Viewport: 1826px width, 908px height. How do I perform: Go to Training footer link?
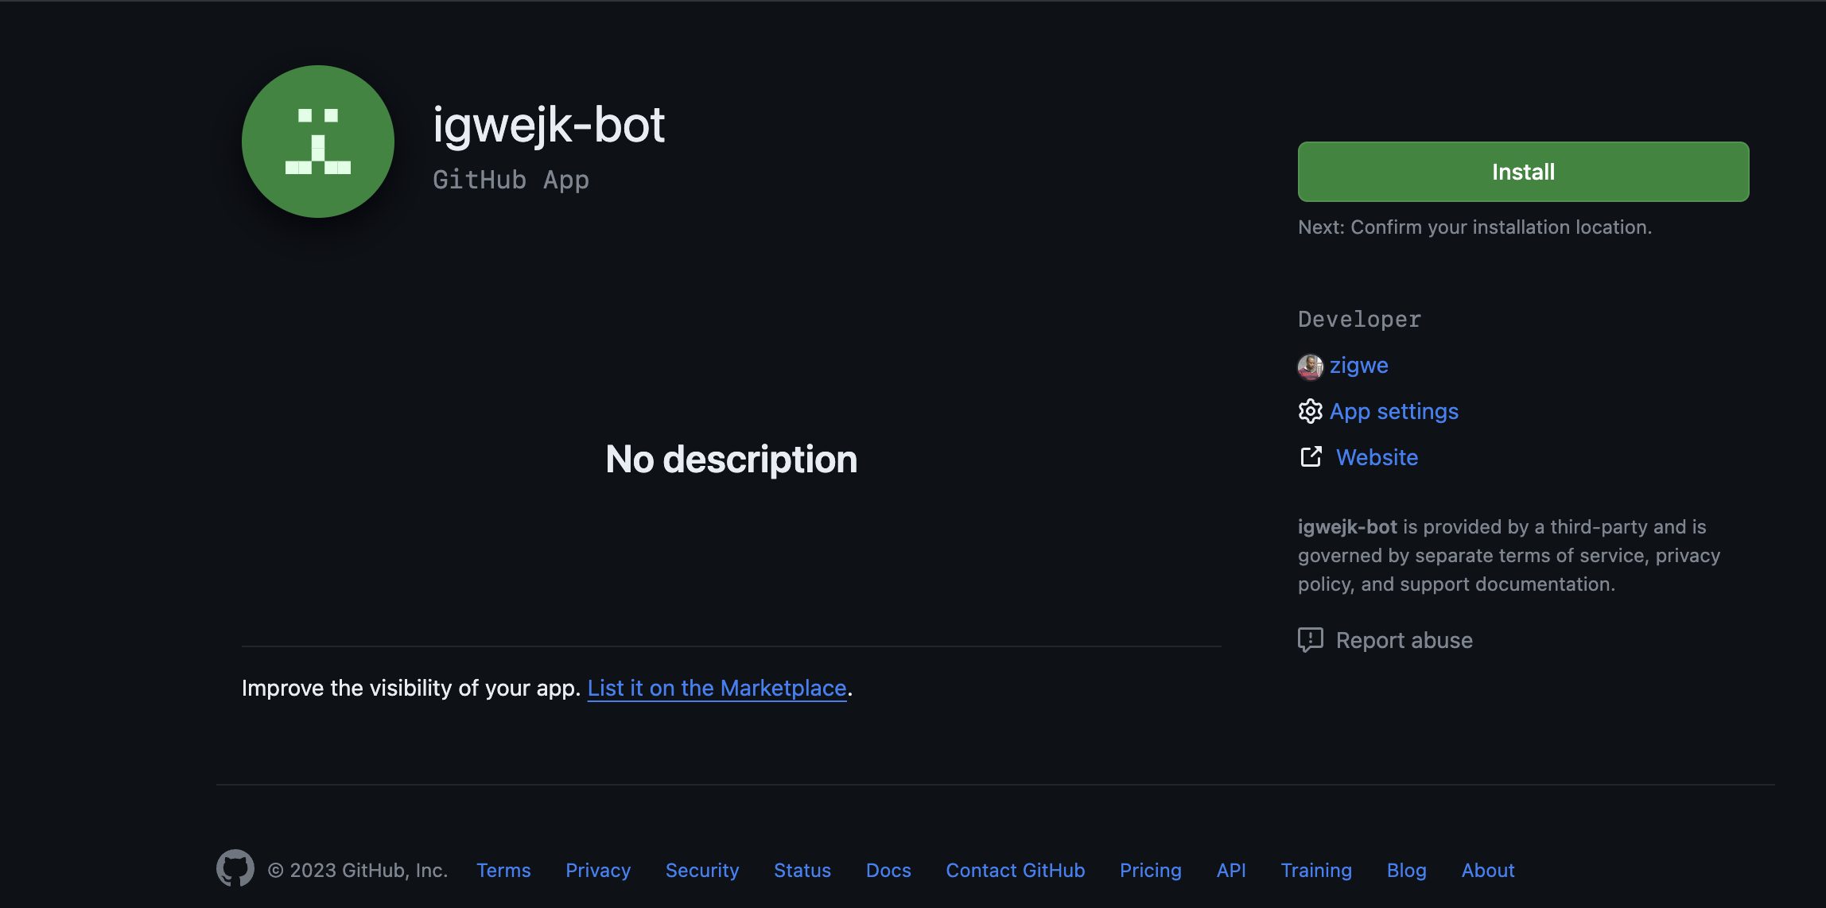click(1316, 871)
